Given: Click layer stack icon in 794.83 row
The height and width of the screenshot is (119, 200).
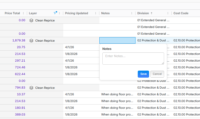Looking at the screenshot, I should point(31,88).
